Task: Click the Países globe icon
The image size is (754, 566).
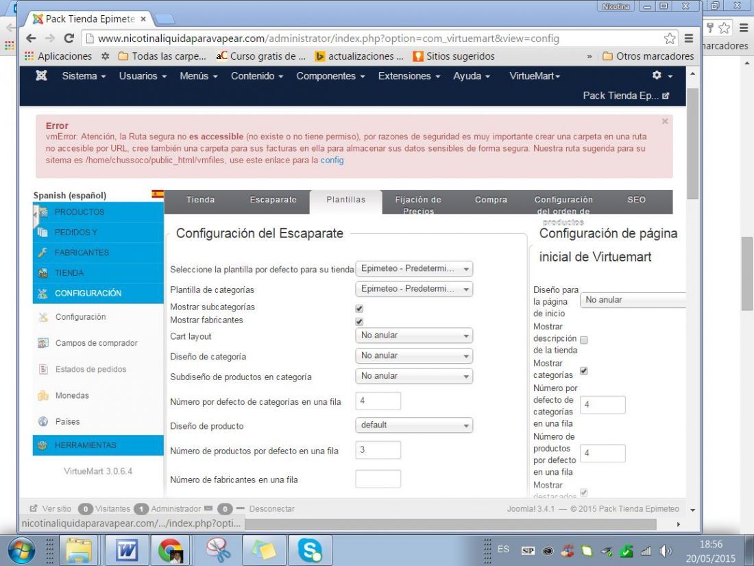Action: point(42,422)
